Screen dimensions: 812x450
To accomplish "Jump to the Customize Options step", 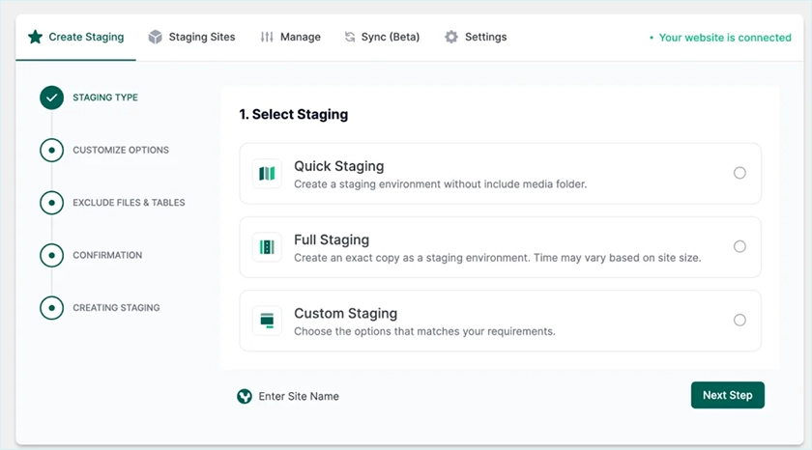I will click(x=120, y=150).
